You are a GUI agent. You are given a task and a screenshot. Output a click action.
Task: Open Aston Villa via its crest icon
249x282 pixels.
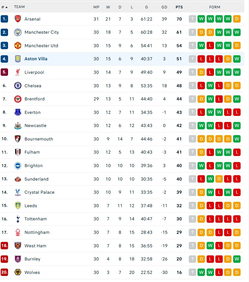tap(17, 59)
